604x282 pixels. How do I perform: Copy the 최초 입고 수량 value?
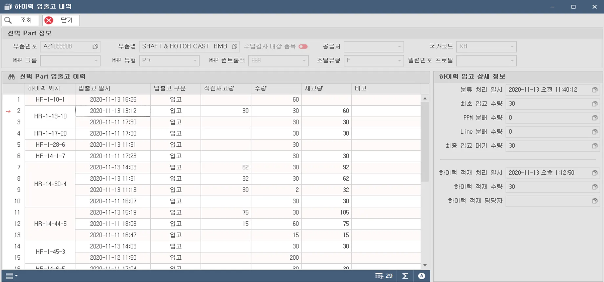point(595,104)
